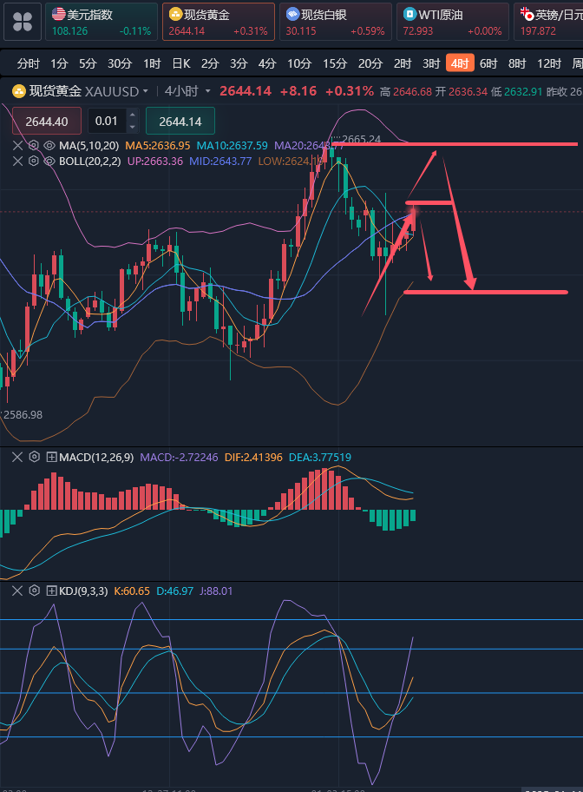Close the MACD(12,26,9) indicator panel

tap(18, 457)
